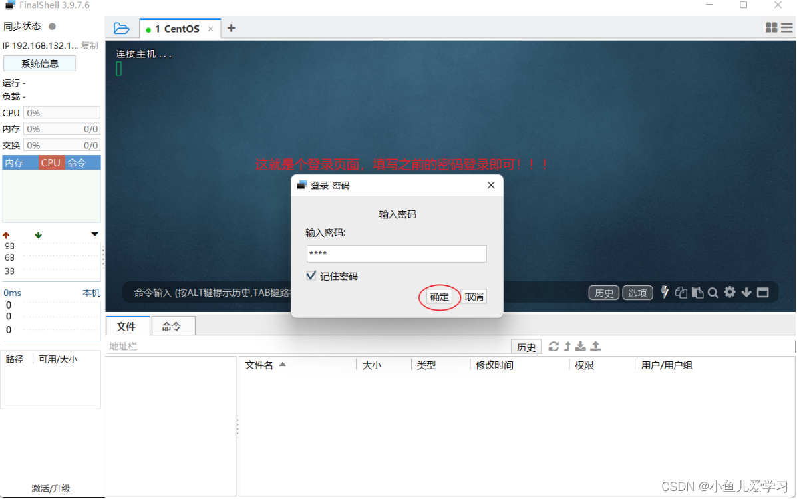
Task: Click the copy icon in terminal toolbar
Action: point(681,292)
